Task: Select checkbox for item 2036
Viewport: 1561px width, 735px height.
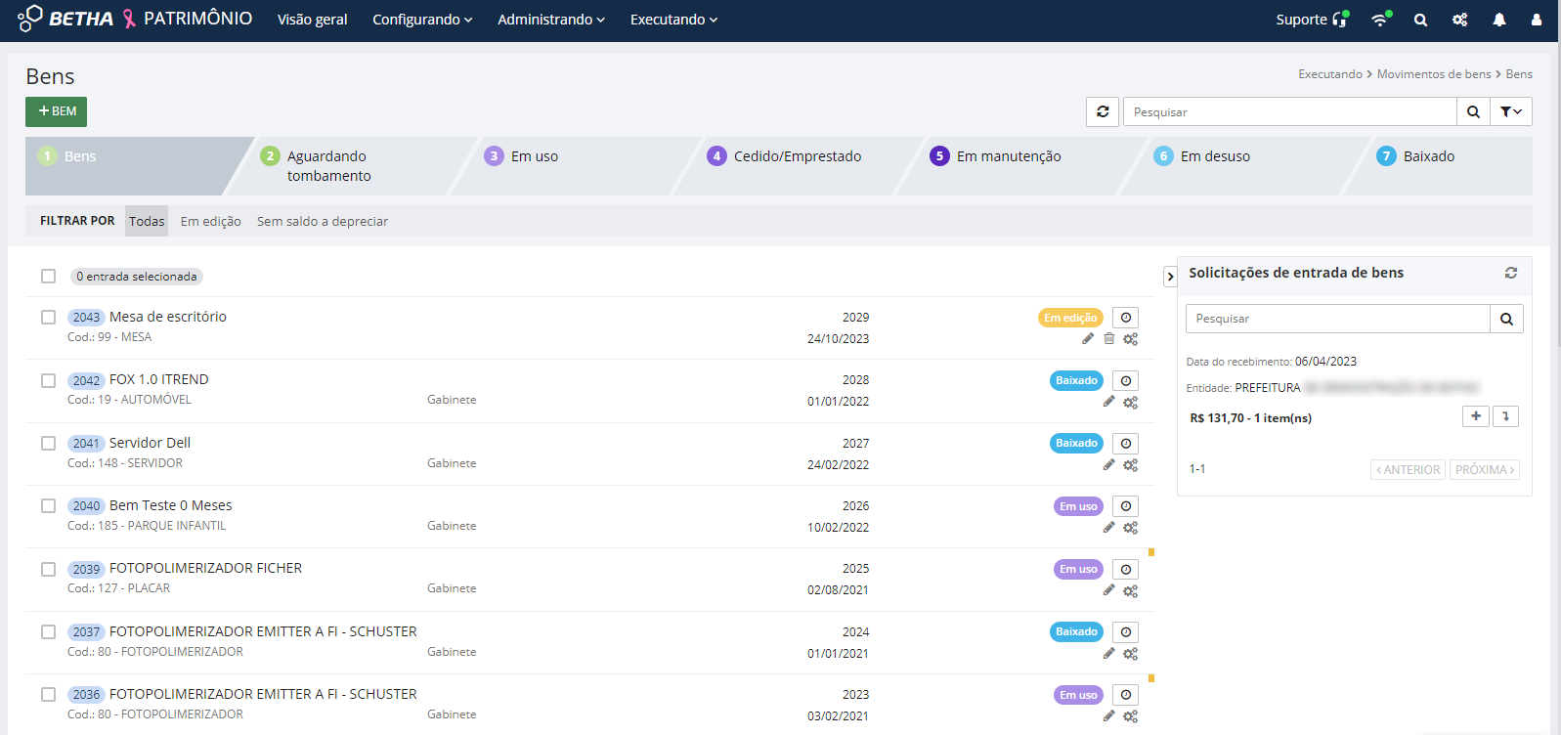Action: [48, 695]
